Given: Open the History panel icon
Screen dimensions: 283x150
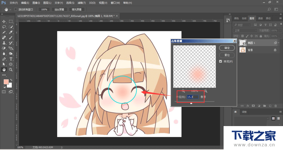Looking at the screenshot, I should (x=228, y=20).
